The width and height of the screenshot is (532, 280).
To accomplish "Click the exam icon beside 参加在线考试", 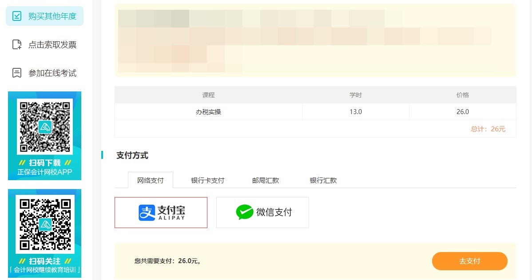I will 17,73.
